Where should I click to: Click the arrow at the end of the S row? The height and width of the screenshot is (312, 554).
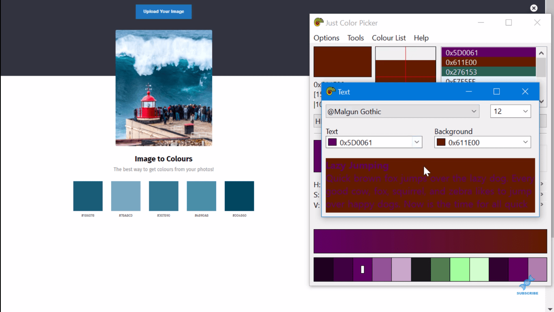(x=542, y=194)
